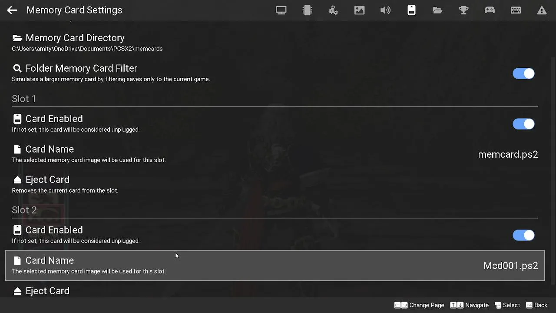Click Slot 1 Card Name file icon
The image size is (556, 313).
17,149
